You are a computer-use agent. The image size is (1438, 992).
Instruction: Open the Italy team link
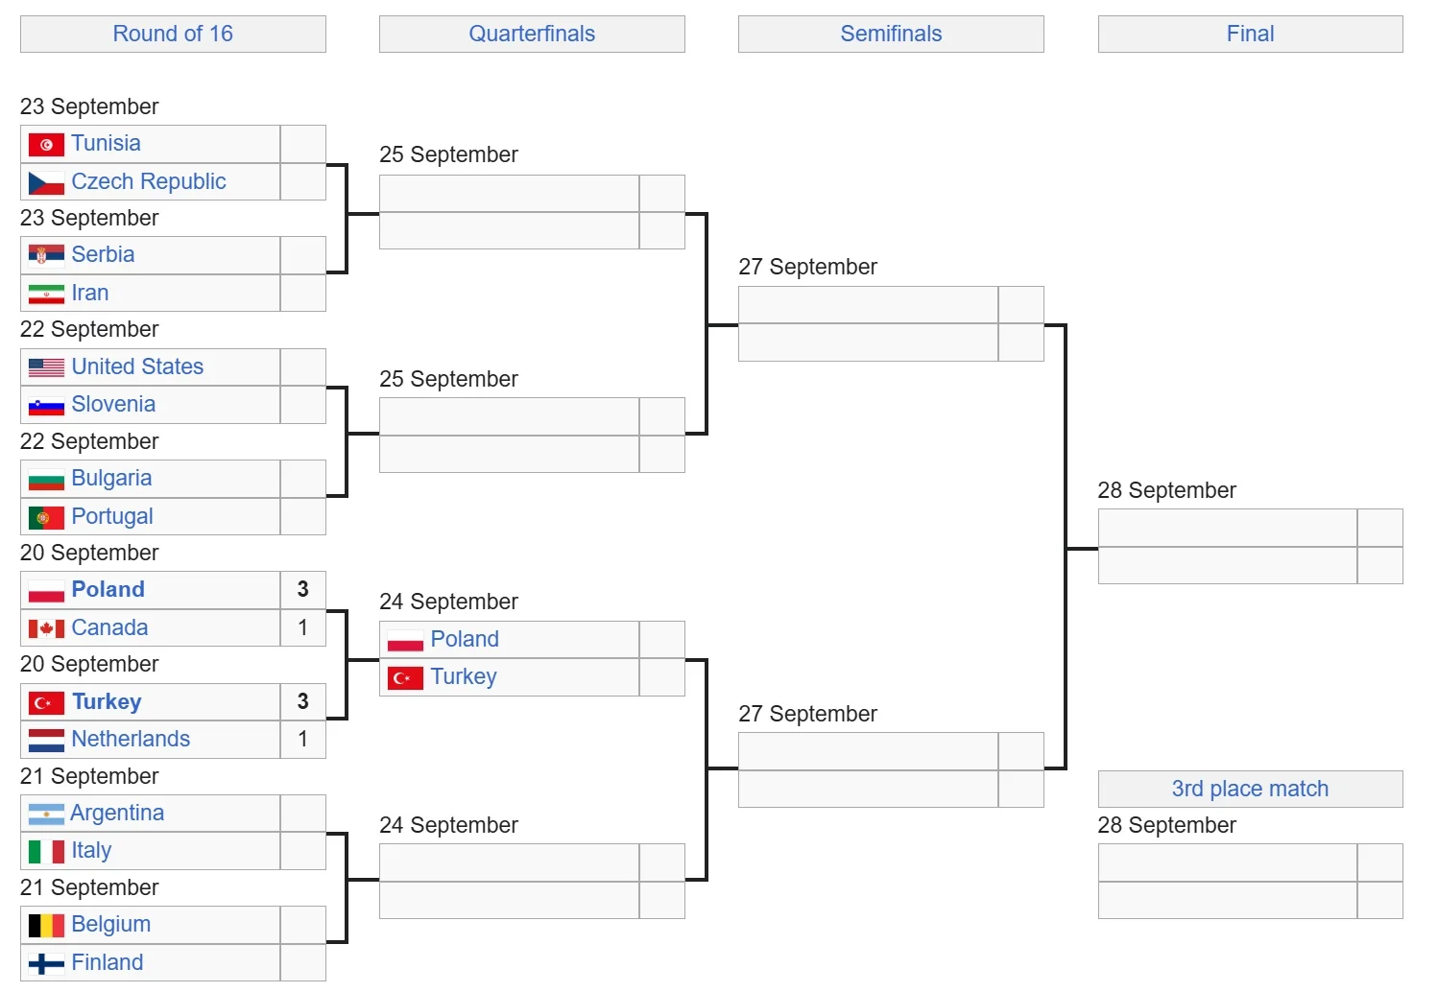coord(91,850)
